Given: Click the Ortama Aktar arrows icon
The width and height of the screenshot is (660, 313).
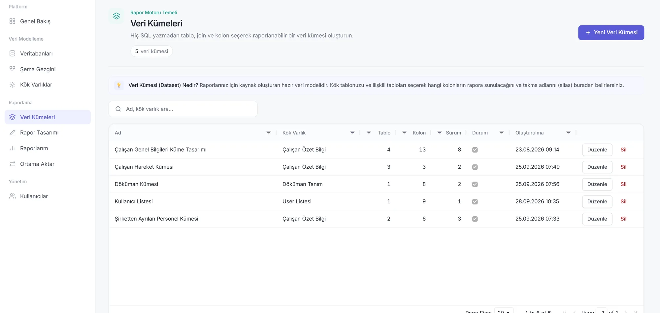Looking at the screenshot, I should point(13,164).
